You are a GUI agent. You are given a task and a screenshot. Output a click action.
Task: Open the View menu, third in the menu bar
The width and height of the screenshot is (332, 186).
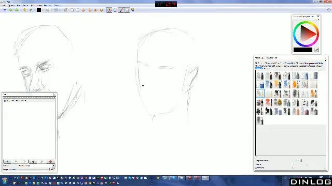[x=19, y=6]
